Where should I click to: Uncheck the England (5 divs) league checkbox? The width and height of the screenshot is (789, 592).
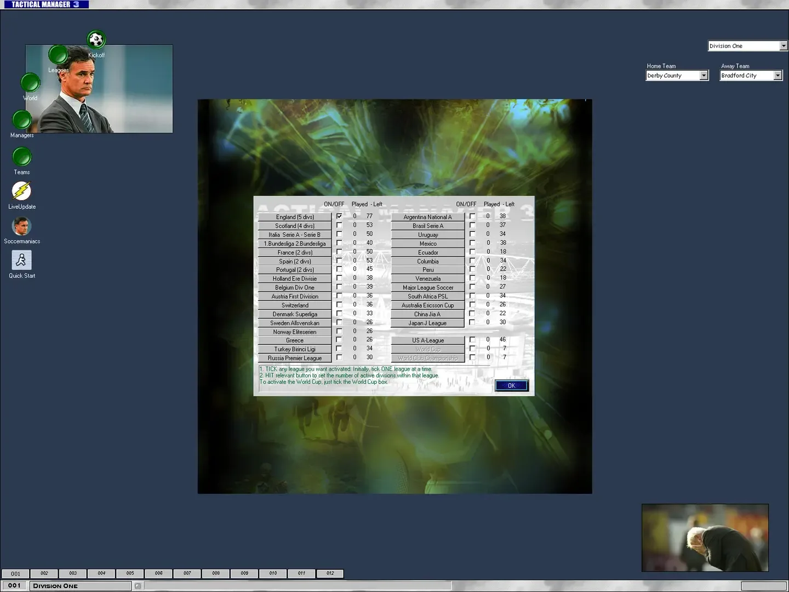tap(340, 217)
